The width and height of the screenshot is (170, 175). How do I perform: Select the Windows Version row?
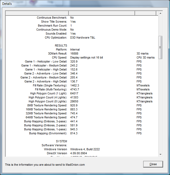[x=55, y=149]
